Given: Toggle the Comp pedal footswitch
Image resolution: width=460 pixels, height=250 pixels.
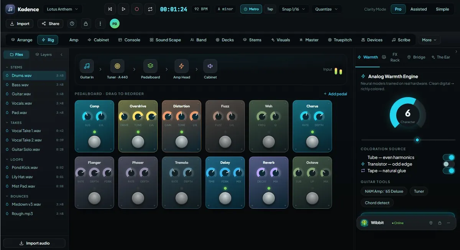Looking at the screenshot, I should [x=94, y=142].
